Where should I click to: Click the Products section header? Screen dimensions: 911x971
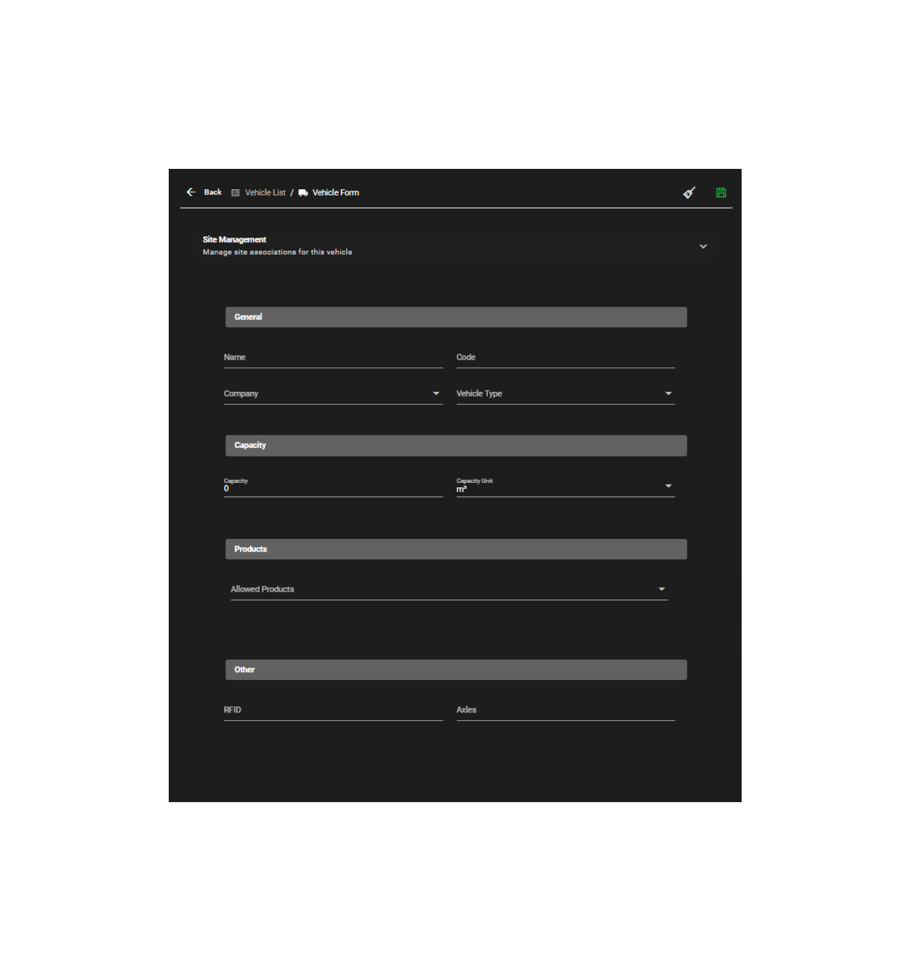(456, 549)
